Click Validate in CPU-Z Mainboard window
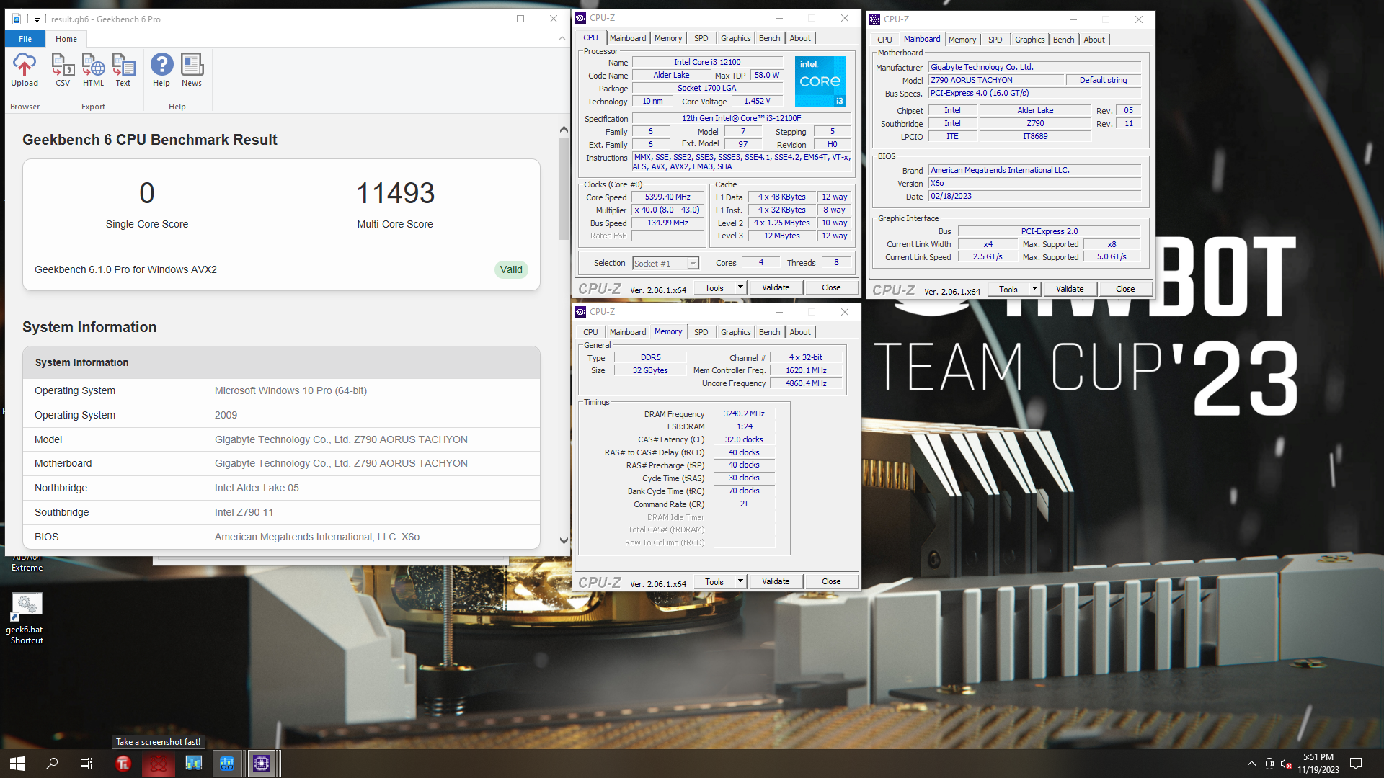Viewport: 1384px width, 778px height. click(1070, 289)
